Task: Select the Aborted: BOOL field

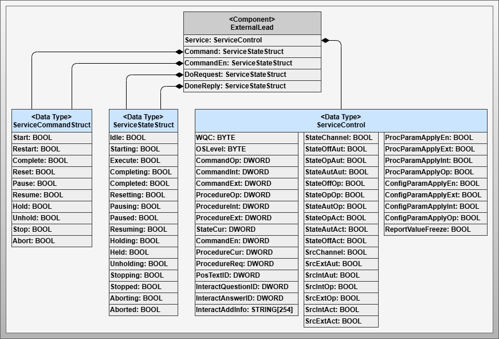Action: pyautogui.click(x=143, y=310)
